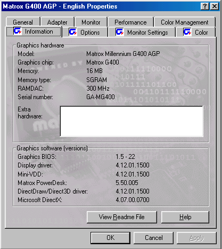Switch to the Color tab label
Screen dimensions: 222x249
(201, 33)
